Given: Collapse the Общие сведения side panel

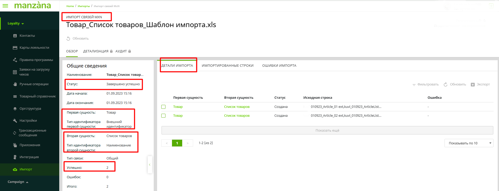Looking at the screenshot, I should [x=150, y=165].
